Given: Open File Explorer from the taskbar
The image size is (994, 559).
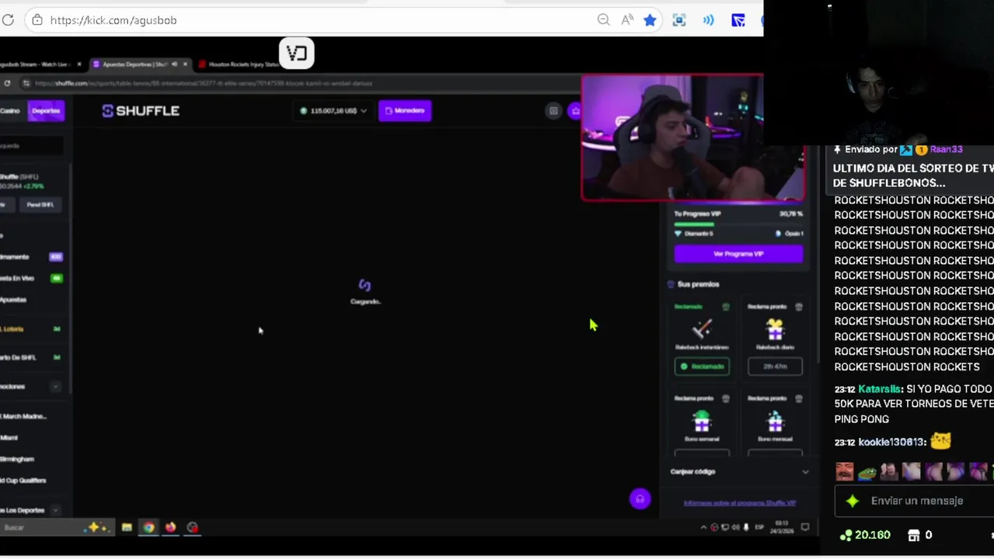Looking at the screenshot, I should pos(127,528).
